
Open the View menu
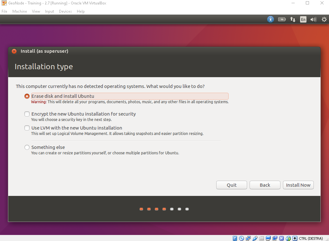tap(36, 11)
